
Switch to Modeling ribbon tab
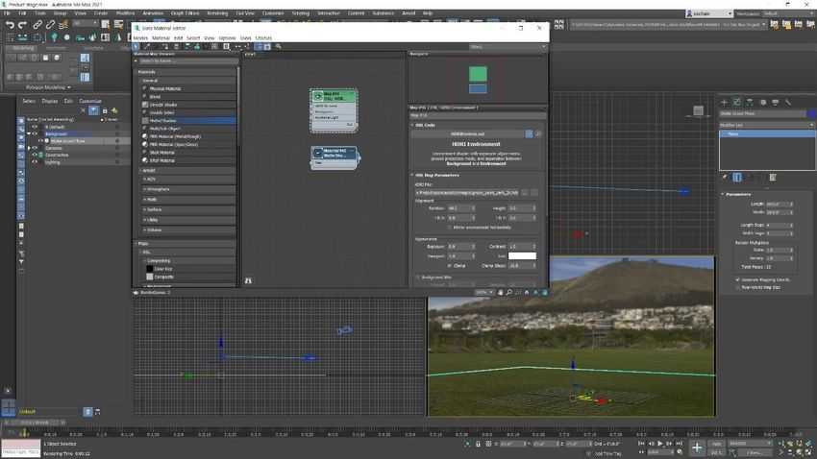23,48
